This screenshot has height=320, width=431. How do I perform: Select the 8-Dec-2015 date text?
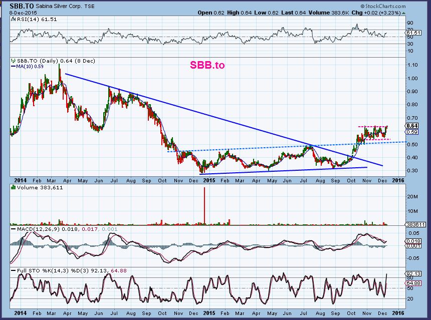(x=23, y=13)
